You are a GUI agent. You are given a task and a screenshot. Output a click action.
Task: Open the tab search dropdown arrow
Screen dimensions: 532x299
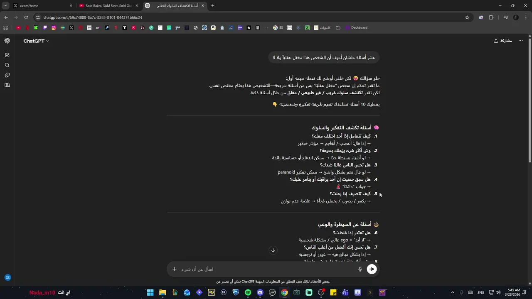coord(5,5)
